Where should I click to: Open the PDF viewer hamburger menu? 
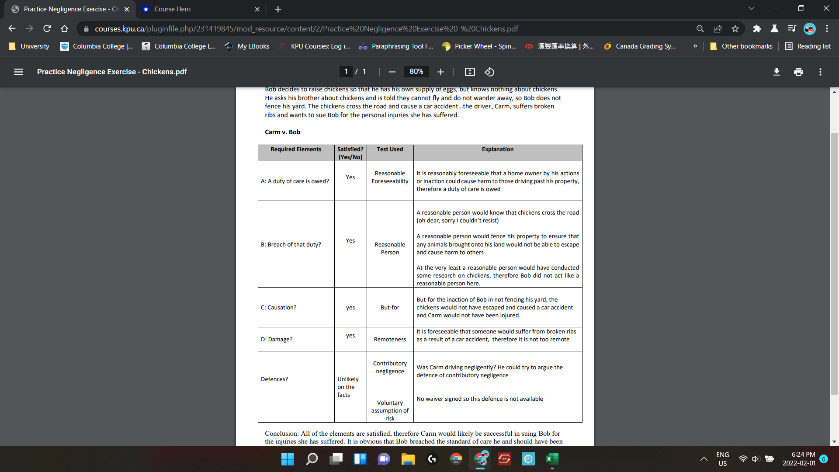point(18,72)
